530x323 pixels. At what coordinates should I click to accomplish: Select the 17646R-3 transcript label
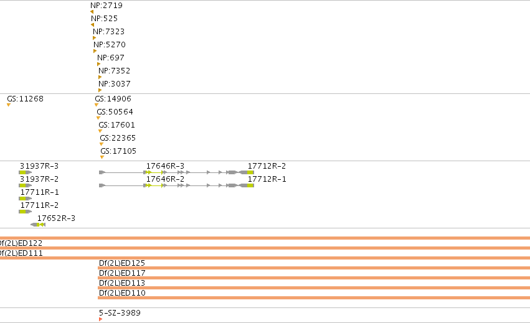[165, 166]
